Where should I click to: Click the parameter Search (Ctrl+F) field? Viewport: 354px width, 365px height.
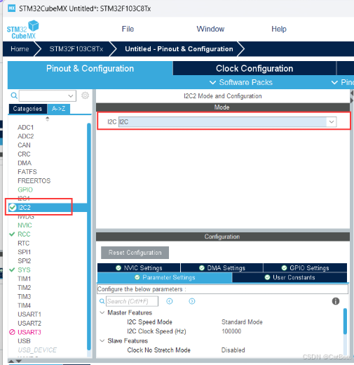click(132, 301)
